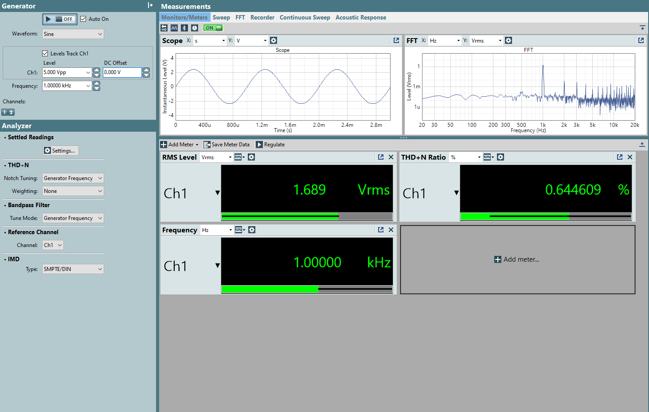Screen dimensions: 649x412
Task: Click the Add Meter button
Action: pyautogui.click(x=180, y=145)
